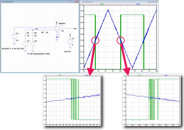Click the R2 resistor symbol
Screen dimensions: 184x130
33,34
